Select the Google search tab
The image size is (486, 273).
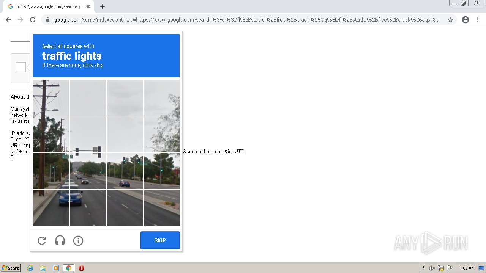(48, 6)
